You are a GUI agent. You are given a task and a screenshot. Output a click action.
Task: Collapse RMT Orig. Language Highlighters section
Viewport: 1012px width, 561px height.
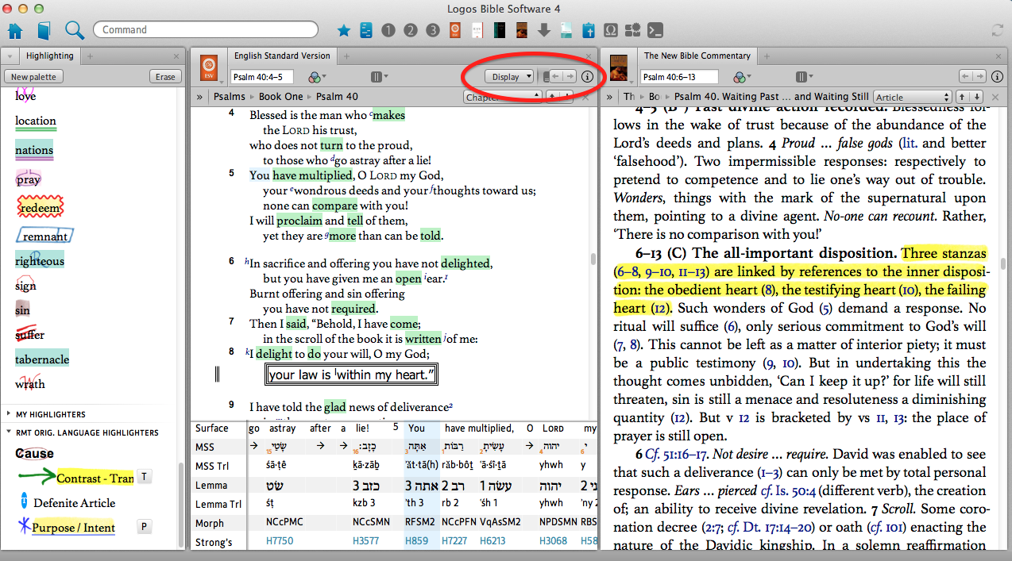click(x=8, y=432)
